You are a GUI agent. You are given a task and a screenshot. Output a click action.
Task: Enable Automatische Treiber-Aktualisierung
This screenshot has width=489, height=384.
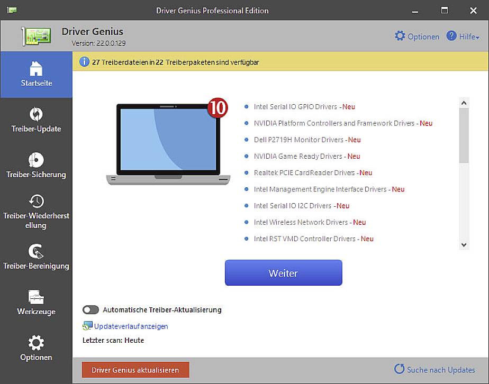coord(90,309)
